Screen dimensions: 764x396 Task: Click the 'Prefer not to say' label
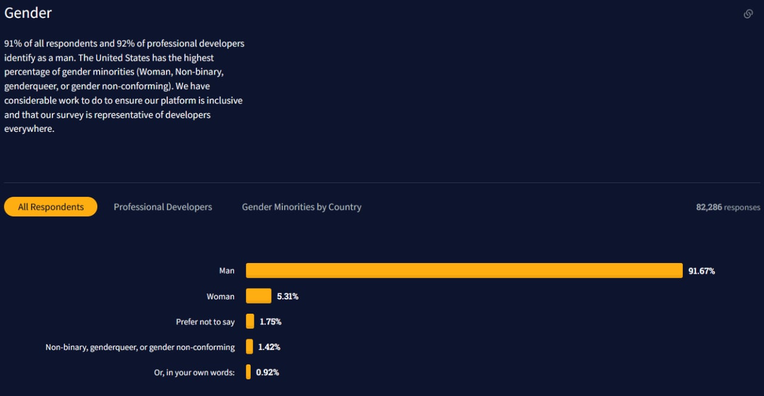(x=205, y=321)
